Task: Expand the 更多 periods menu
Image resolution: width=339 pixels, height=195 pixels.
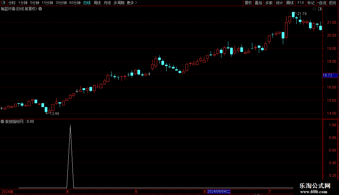Action: click(x=132, y=3)
